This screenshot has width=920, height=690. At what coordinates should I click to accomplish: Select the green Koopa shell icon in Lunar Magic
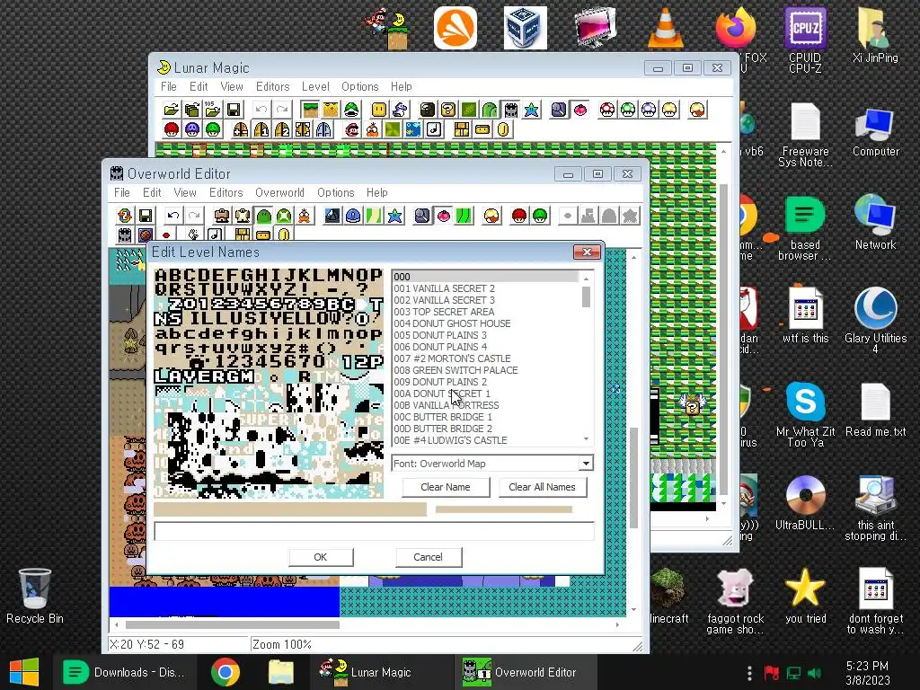(351, 110)
